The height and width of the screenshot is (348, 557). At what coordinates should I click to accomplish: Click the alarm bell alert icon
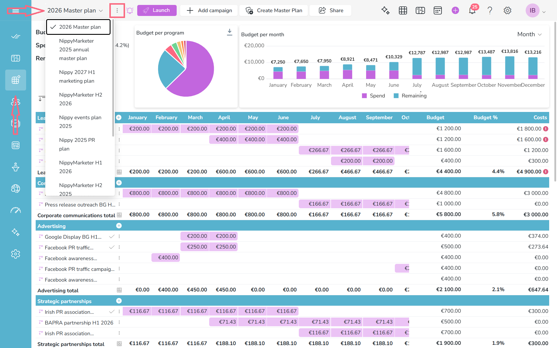point(130,10)
